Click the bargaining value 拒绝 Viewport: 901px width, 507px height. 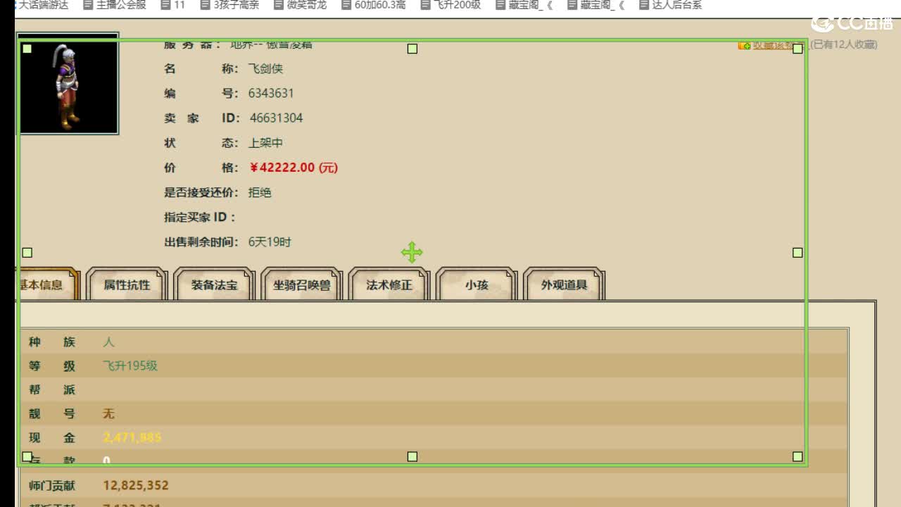[x=260, y=192]
